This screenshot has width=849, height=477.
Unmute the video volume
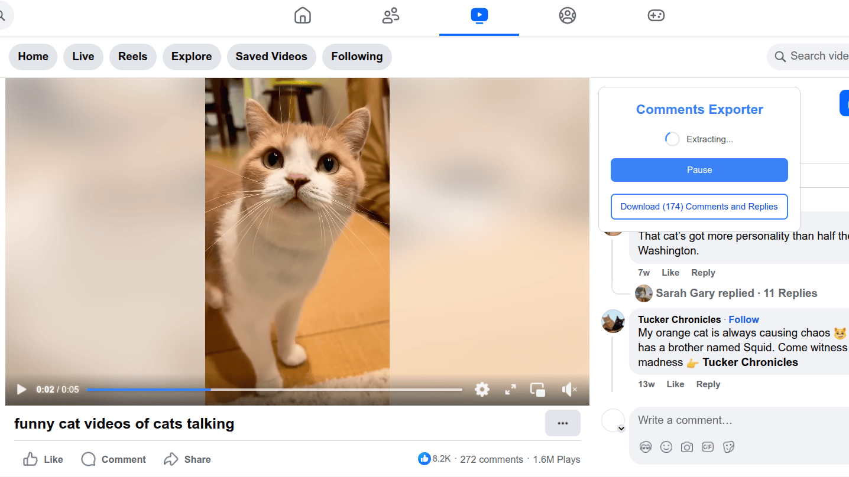(569, 390)
